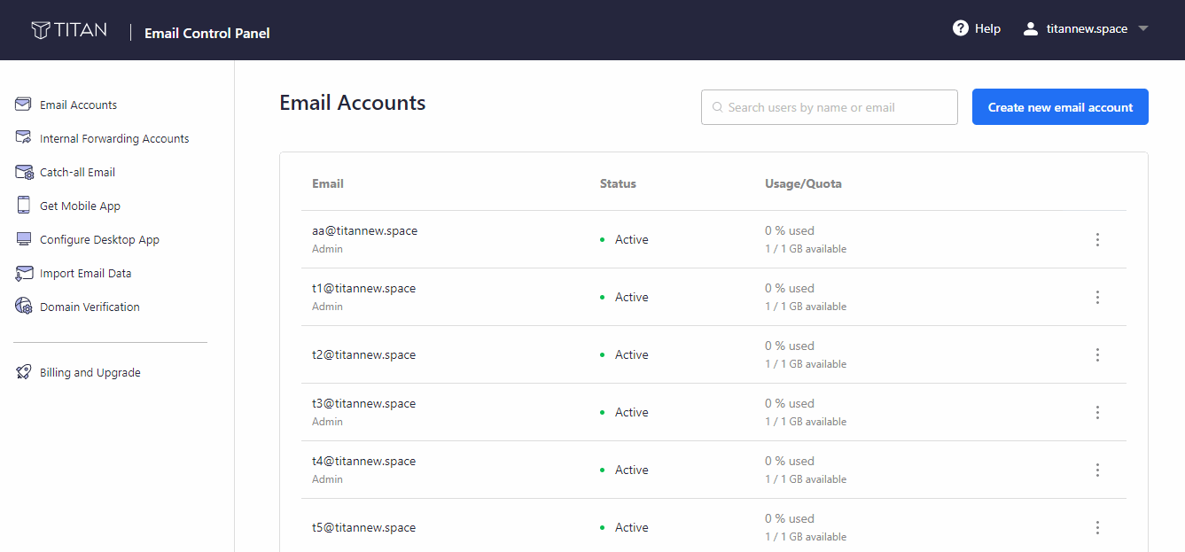1185x552 pixels.
Task: Click the user account icon in the header
Action: pos(1030,27)
